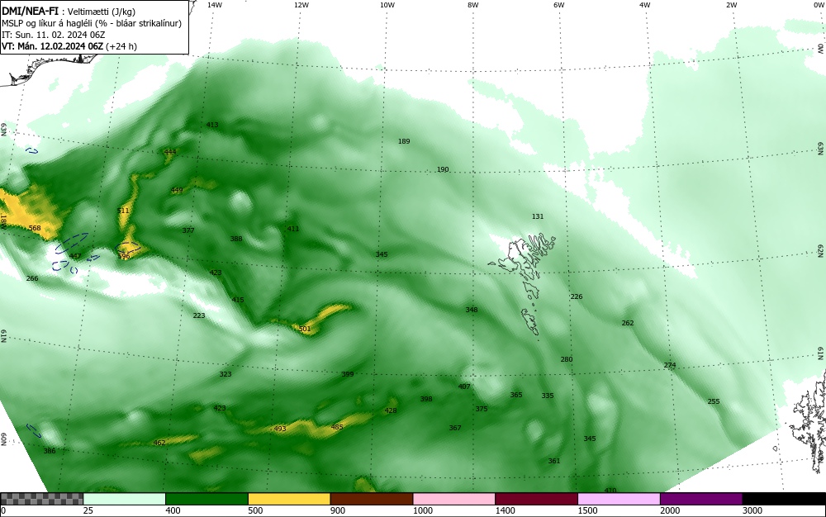The height and width of the screenshot is (517, 826).
Task: Click the 'VT: Mán. 12.02.2024 06Z (+24 h)' line
Action: click(x=69, y=46)
